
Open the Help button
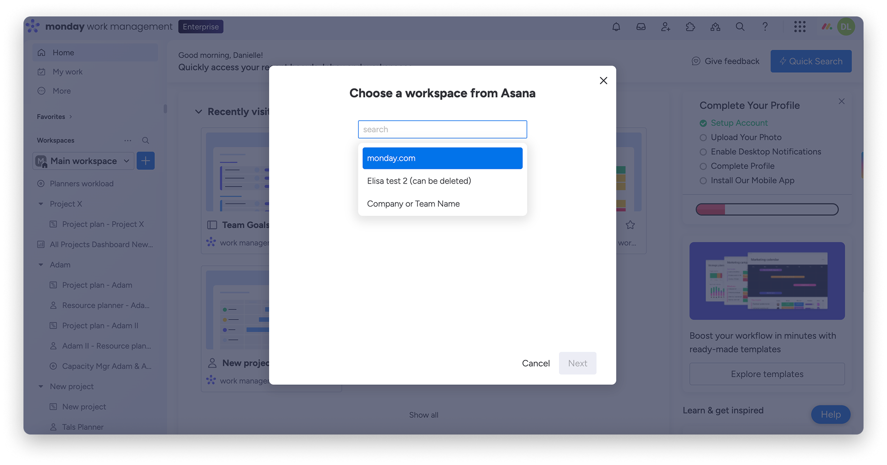click(x=831, y=414)
